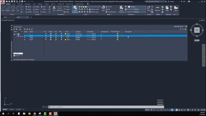Open the Home ribbon tab

click(x=8, y=4)
